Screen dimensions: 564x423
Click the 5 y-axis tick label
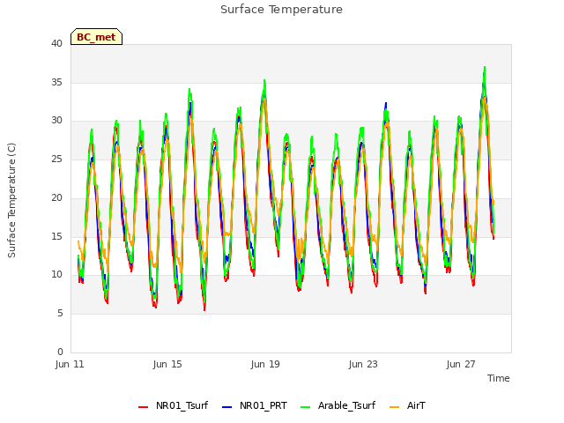[x=60, y=314]
